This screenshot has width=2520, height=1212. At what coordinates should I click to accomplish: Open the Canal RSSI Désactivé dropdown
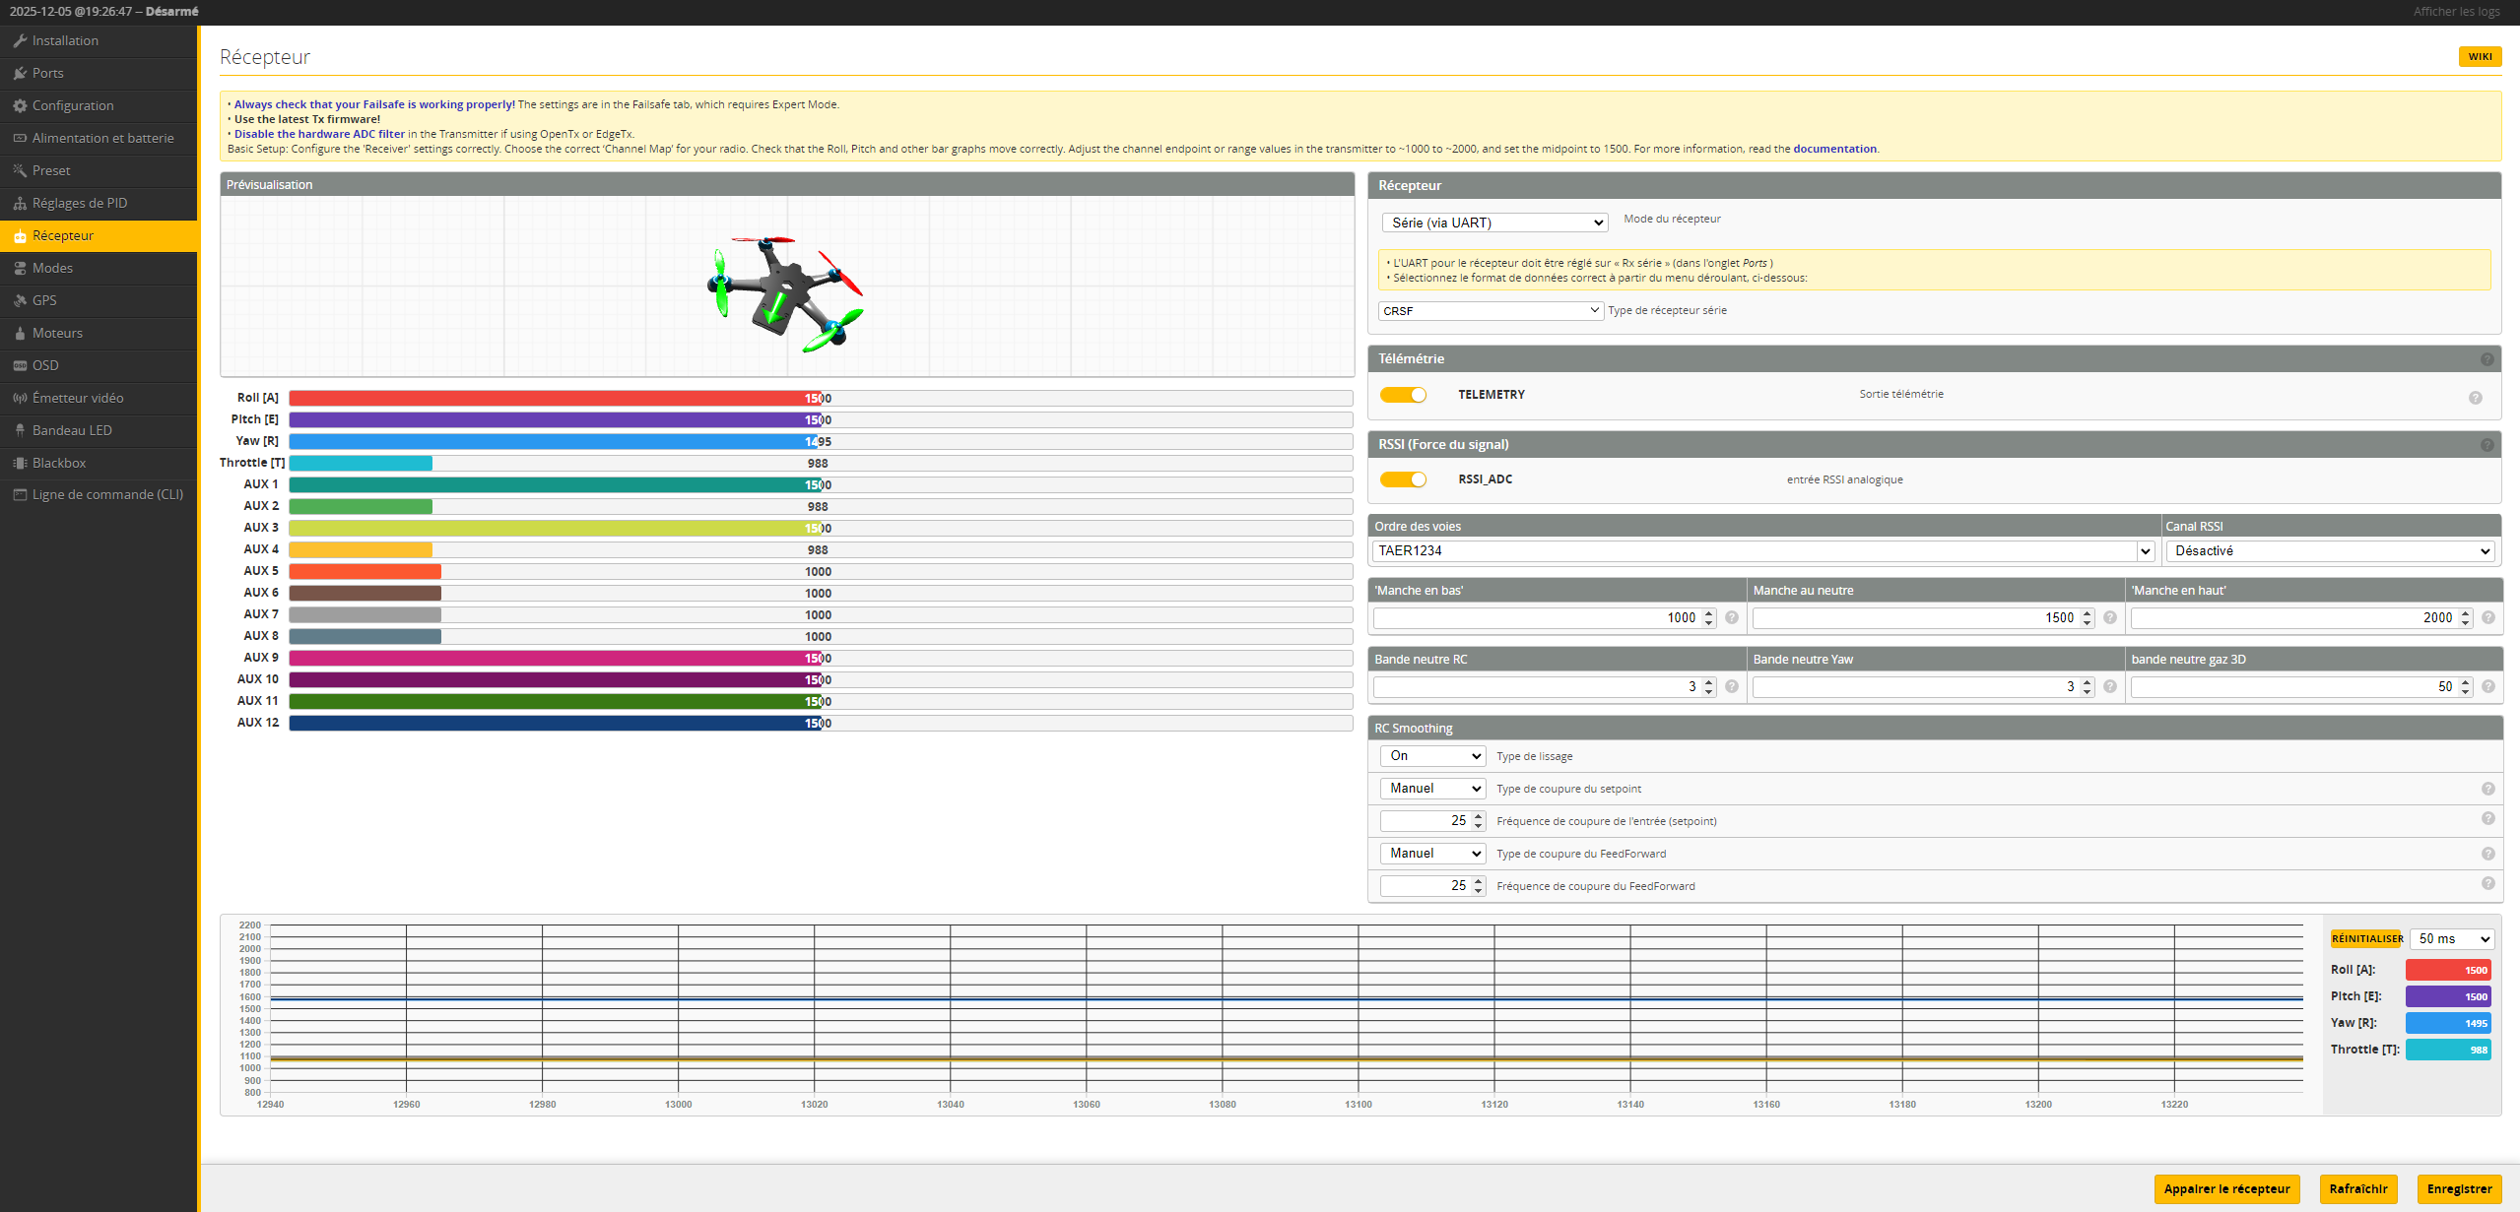tap(2331, 550)
